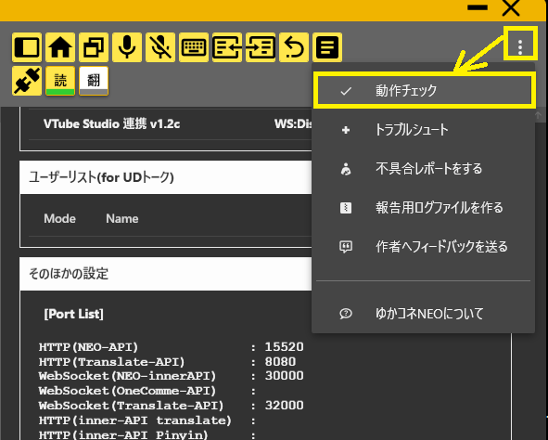Click the left-arrow text export icon
548x440 pixels.
[227, 47]
